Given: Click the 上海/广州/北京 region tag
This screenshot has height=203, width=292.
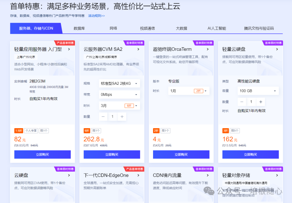Looking at the screenshot, I should [x=26, y=57].
